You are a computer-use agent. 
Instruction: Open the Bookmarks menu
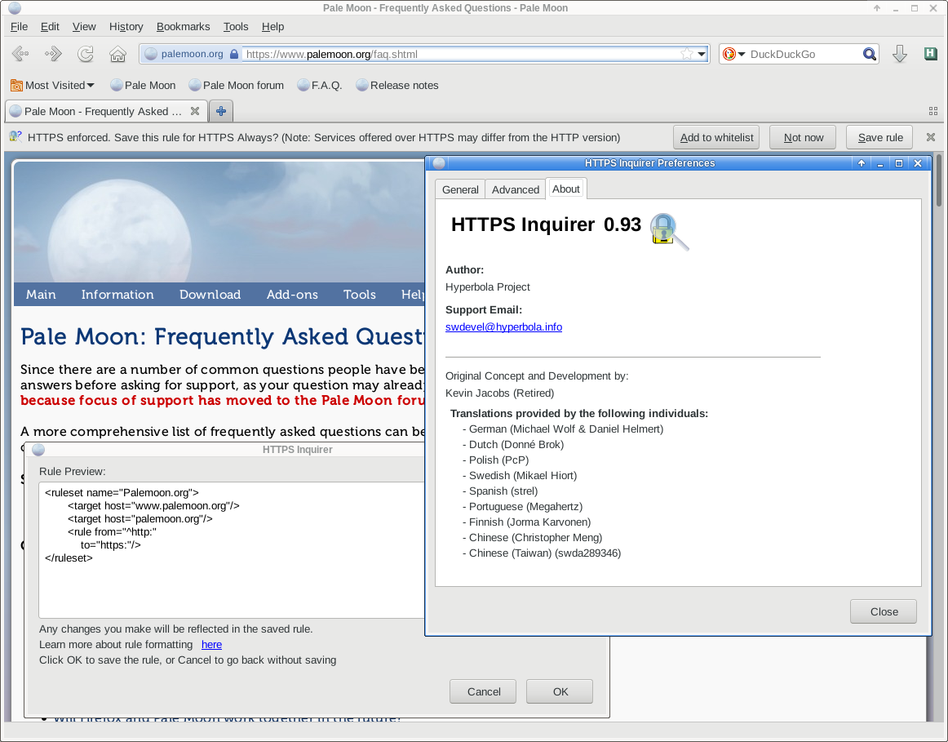point(184,27)
